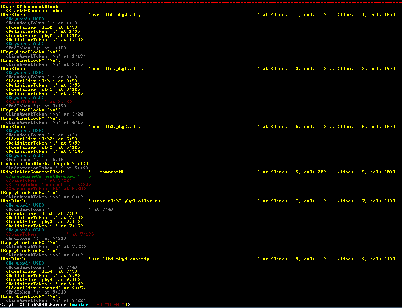Click DelimiterToken '.' at 7:15
Image resolution: width=402 pixels, height=308 pixels.
(44, 226)
